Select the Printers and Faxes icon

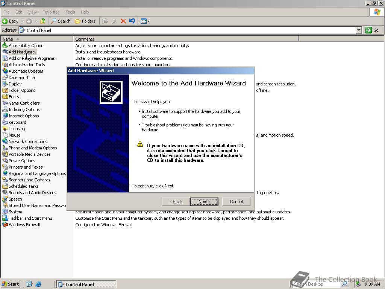point(5,167)
